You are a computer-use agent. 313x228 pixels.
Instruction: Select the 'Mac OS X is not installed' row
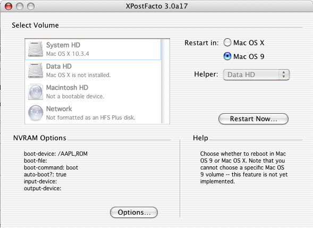93,71
